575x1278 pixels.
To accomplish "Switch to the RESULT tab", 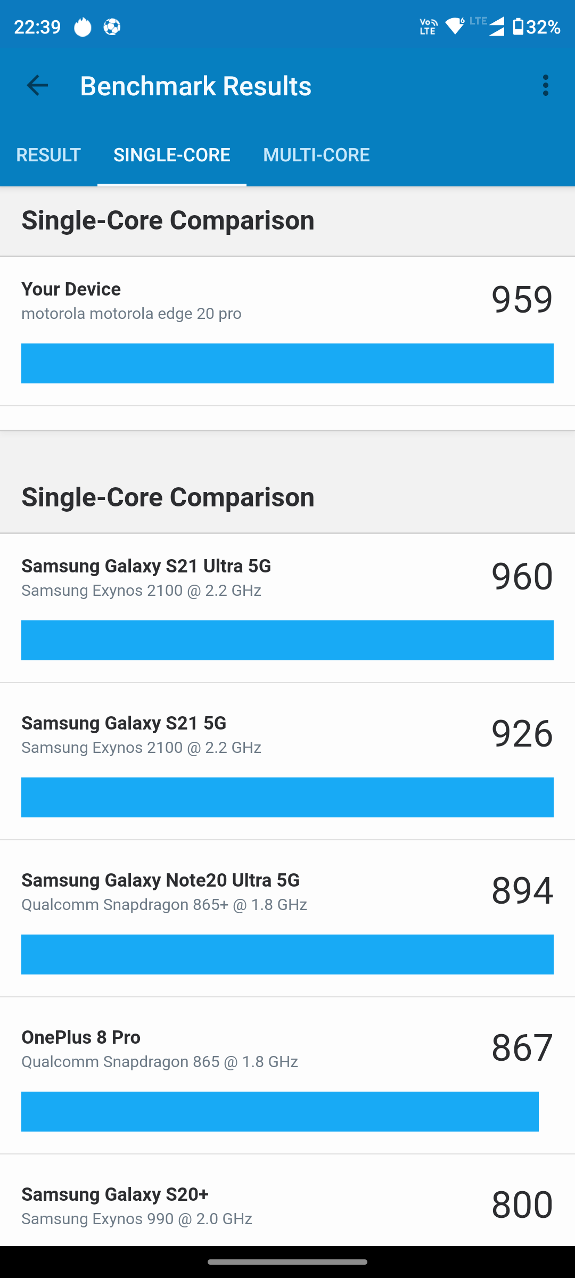I will (48, 155).
